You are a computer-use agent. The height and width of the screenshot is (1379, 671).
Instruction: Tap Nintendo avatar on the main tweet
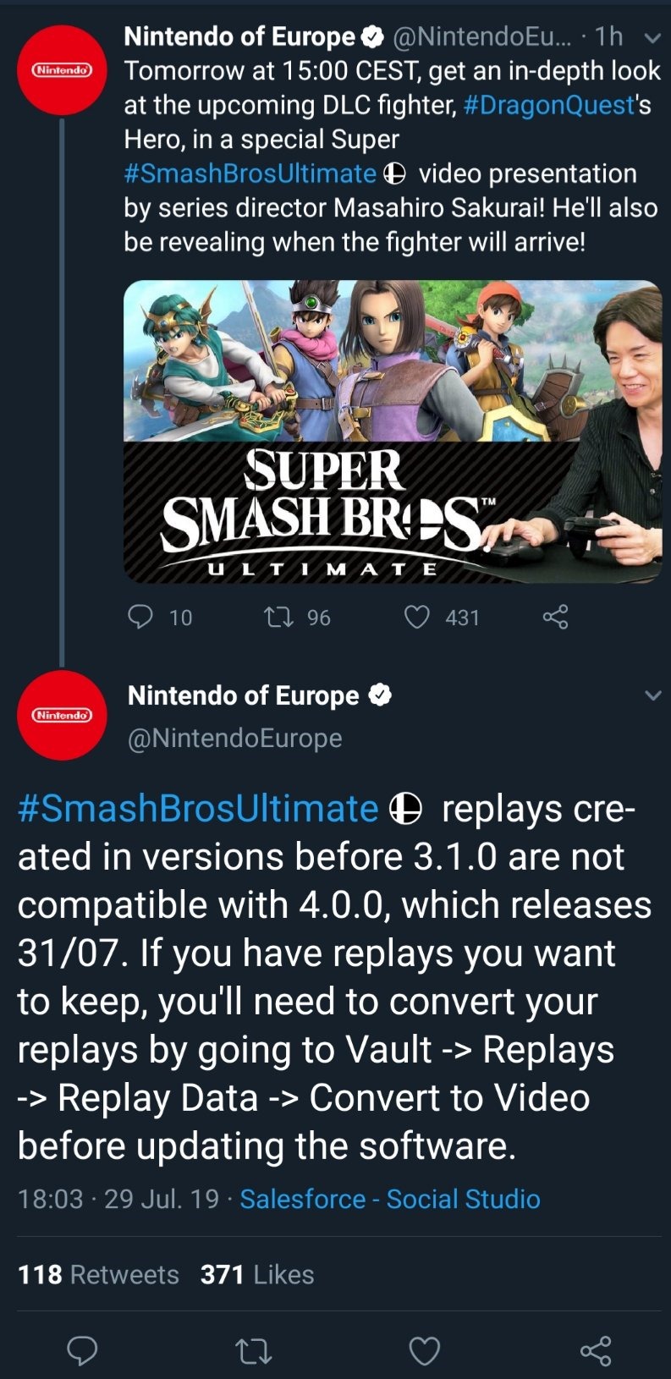coord(62,715)
